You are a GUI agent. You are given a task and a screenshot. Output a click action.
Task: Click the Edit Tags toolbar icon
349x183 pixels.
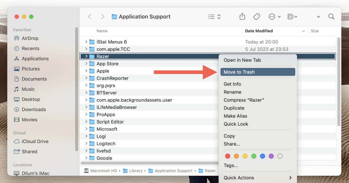(x=257, y=17)
